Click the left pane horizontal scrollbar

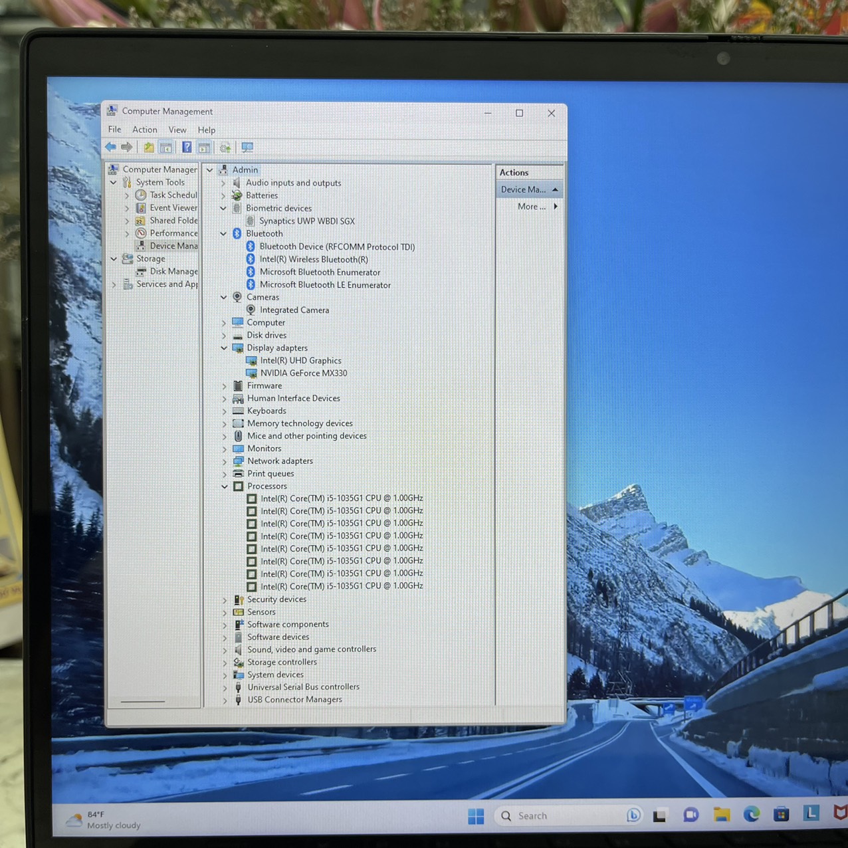(x=143, y=701)
